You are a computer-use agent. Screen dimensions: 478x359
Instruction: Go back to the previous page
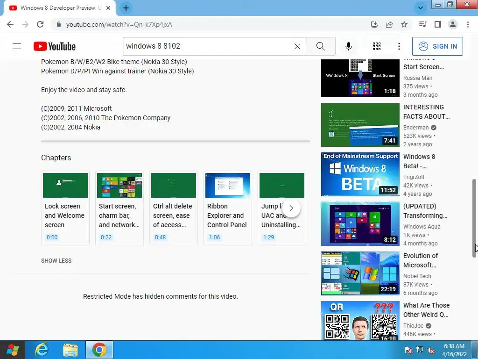click(x=10, y=24)
